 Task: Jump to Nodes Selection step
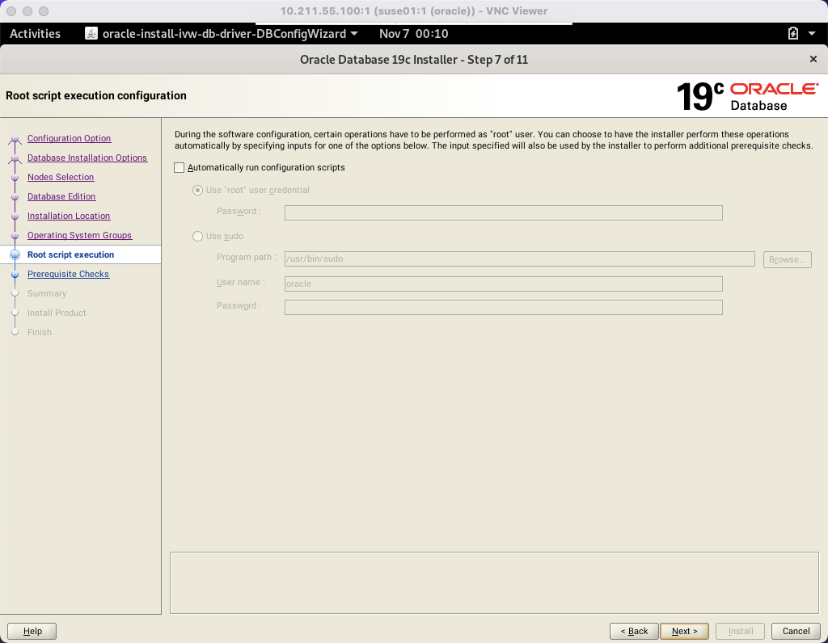[61, 177]
